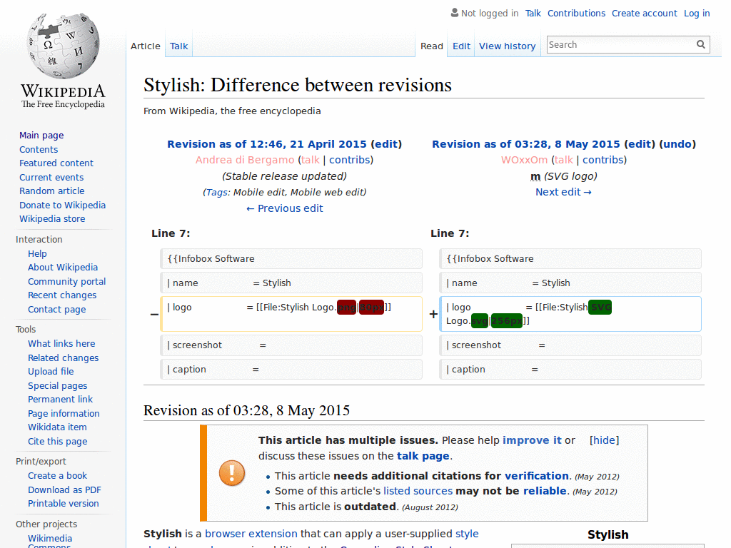Click the search magnifier icon

tap(701, 44)
